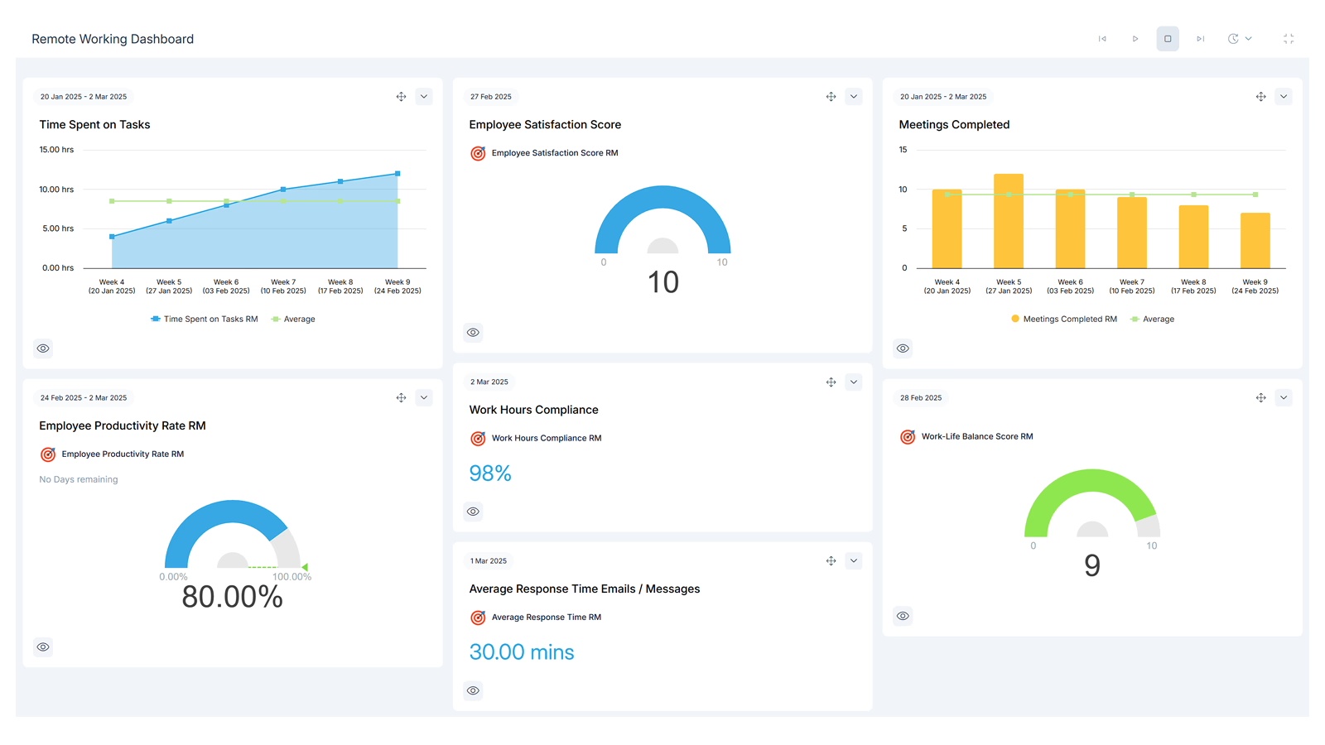Click the date range on Meetings Completed widget
The image size is (1325, 745).
pos(942,96)
